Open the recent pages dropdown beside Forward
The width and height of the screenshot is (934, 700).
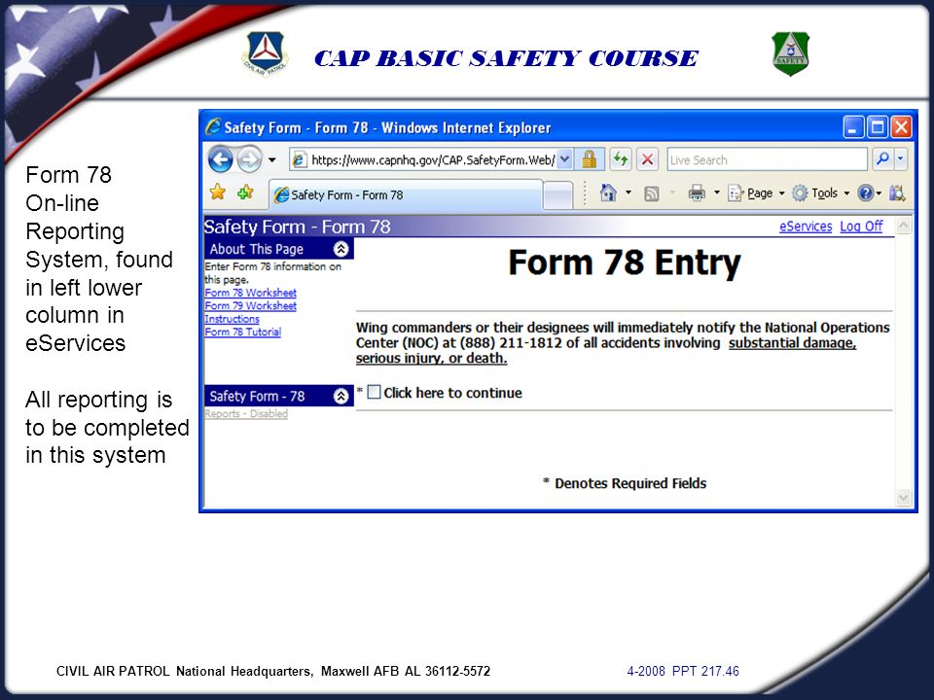272,159
